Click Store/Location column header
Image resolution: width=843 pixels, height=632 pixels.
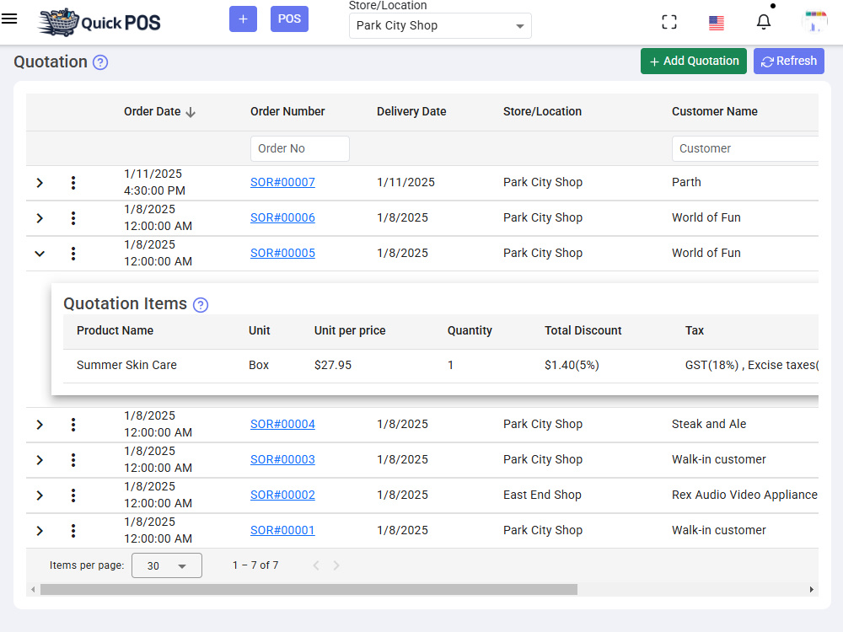pos(542,111)
